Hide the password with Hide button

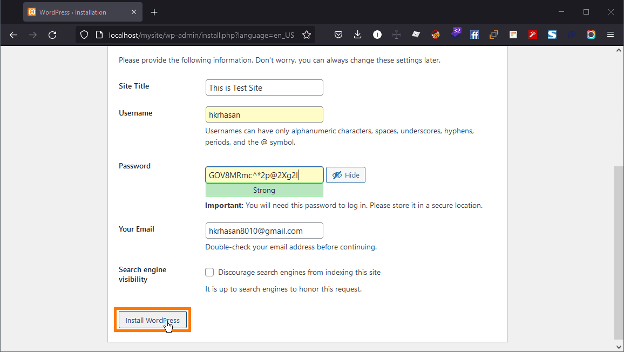(346, 175)
